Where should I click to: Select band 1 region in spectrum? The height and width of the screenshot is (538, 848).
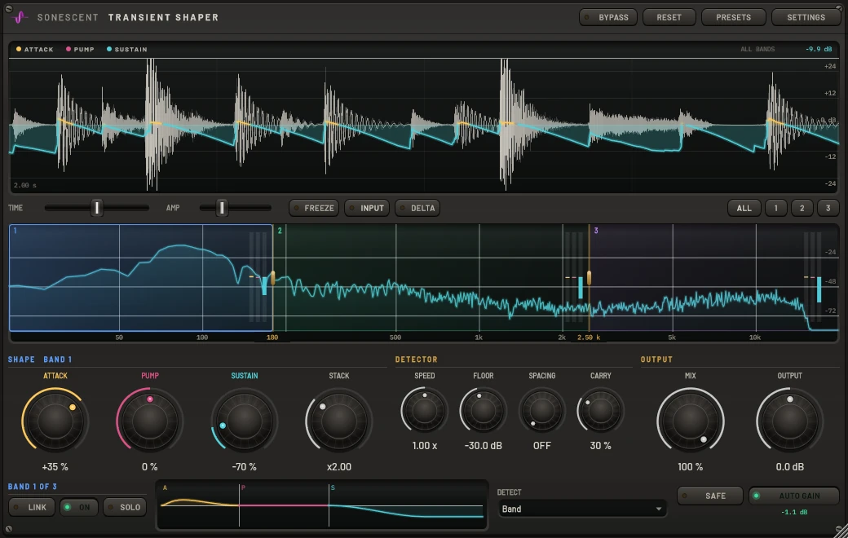pyautogui.click(x=140, y=277)
